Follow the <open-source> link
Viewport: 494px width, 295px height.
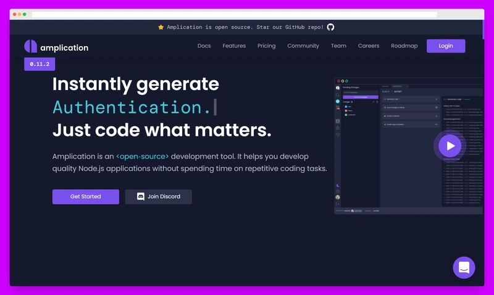click(x=143, y=157)
